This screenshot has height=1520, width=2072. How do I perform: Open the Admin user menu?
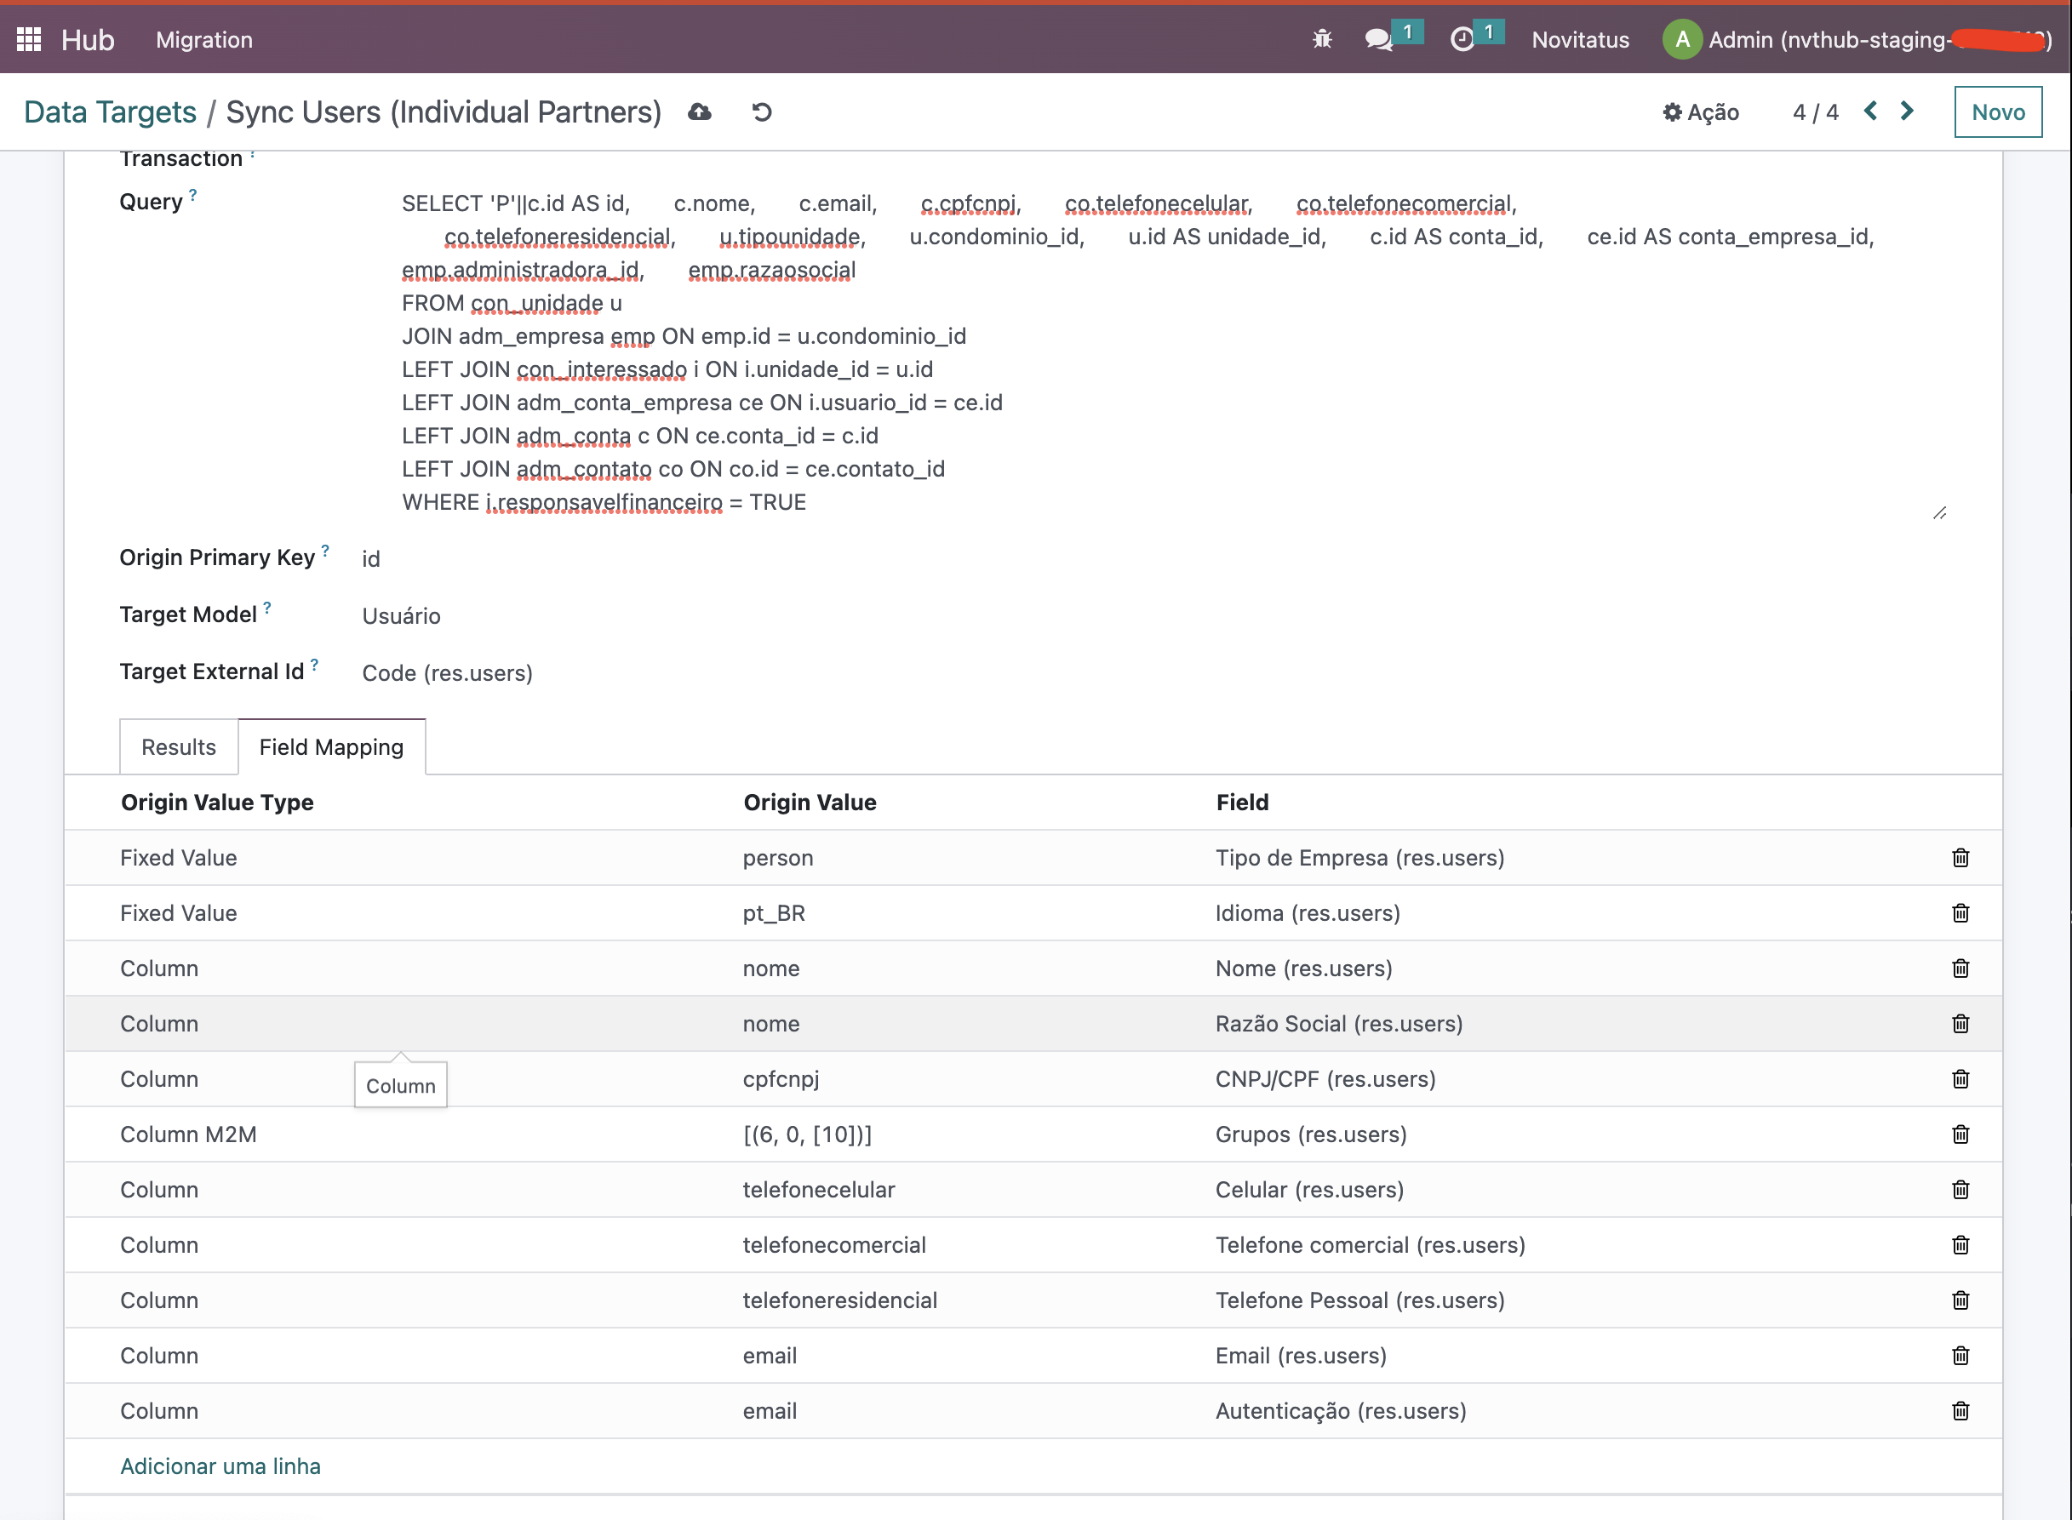coord(1857,39)
